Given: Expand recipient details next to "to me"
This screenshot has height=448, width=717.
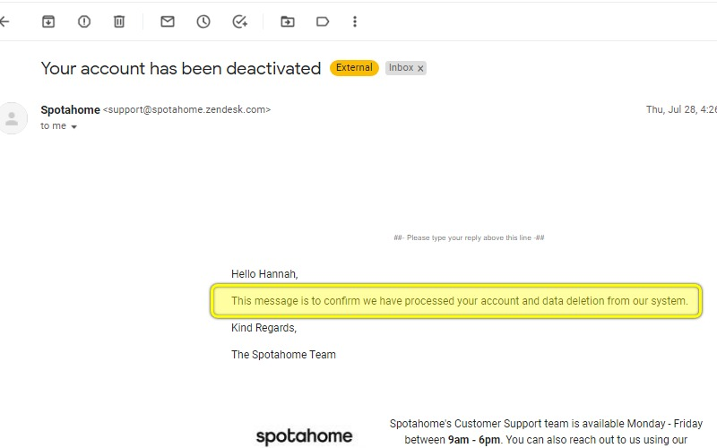Looking at the screenshot, I should [74, 126].
